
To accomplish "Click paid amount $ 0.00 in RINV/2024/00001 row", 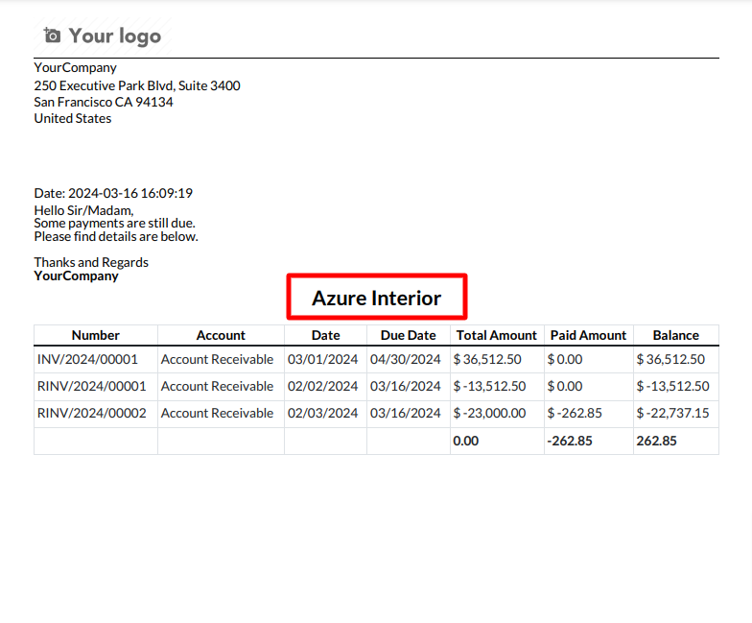I will (565, 386).
